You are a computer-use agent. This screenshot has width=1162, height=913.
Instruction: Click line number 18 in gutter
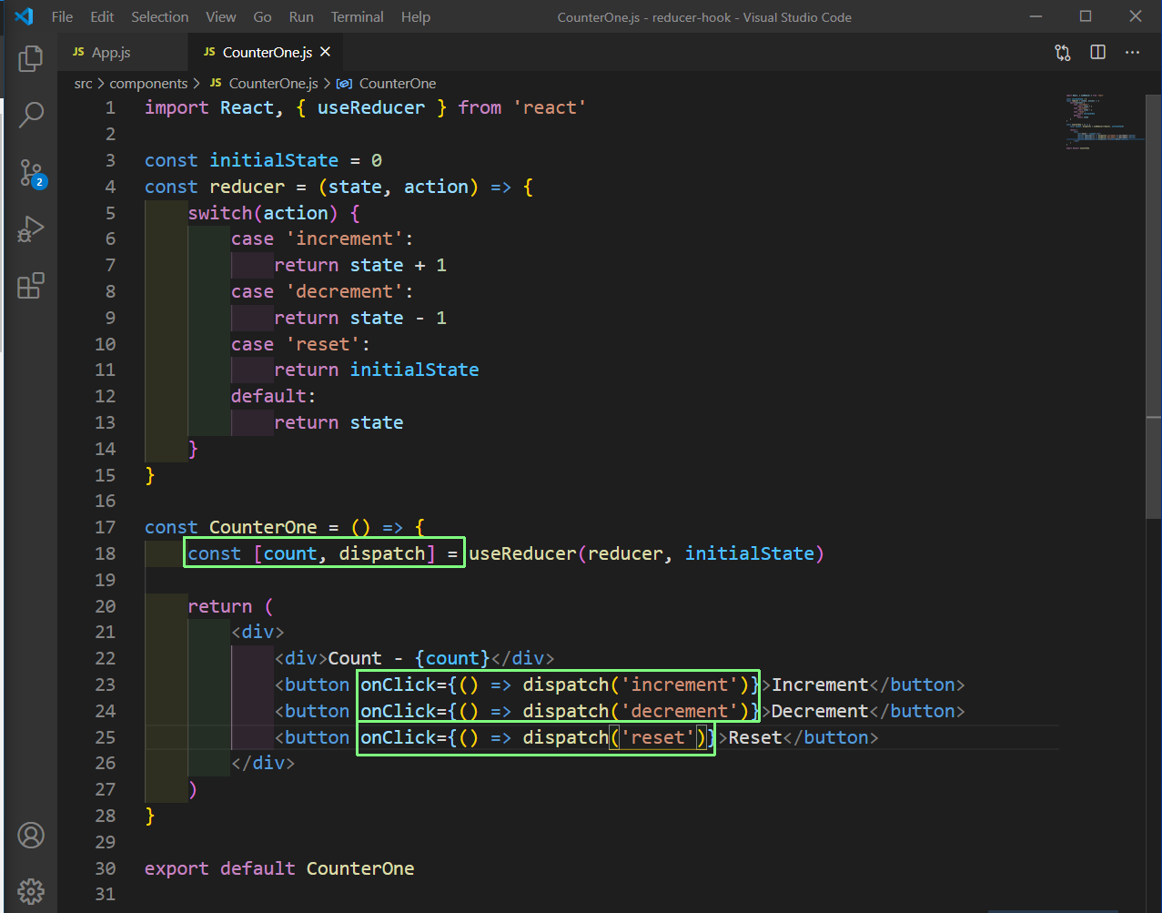coord(105,553)
